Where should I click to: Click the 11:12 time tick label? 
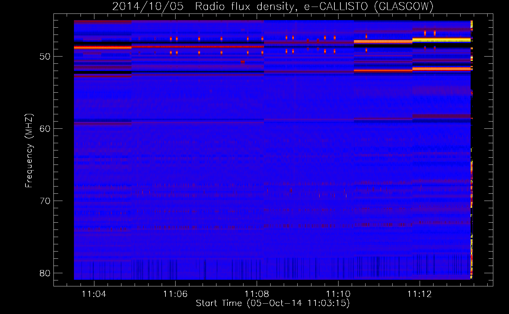[x=420, y=294]
